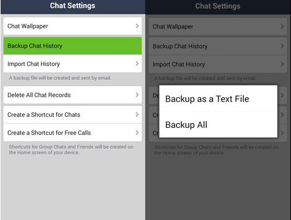291x220 pixels.
Task: Click chevron beside Delete All Chat Records
Action: click(x=137, y=95)
